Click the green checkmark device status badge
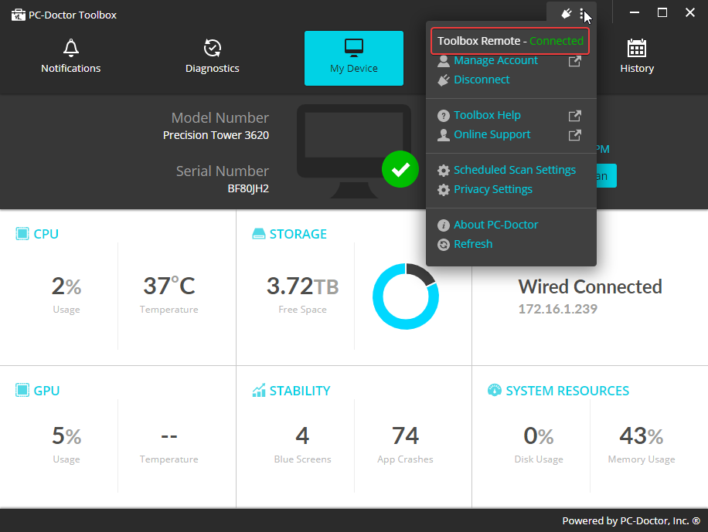This screenshot has height=532, width=708. click(x=400, y=169)
